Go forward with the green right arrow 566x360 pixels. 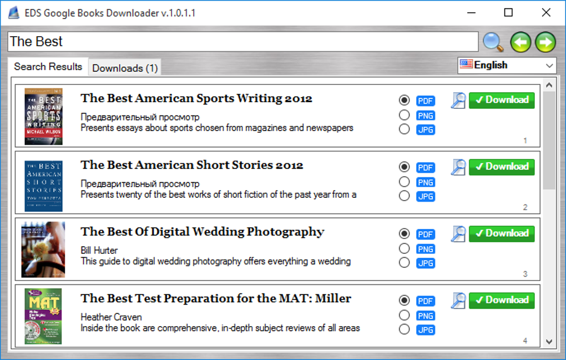point(545,42)
